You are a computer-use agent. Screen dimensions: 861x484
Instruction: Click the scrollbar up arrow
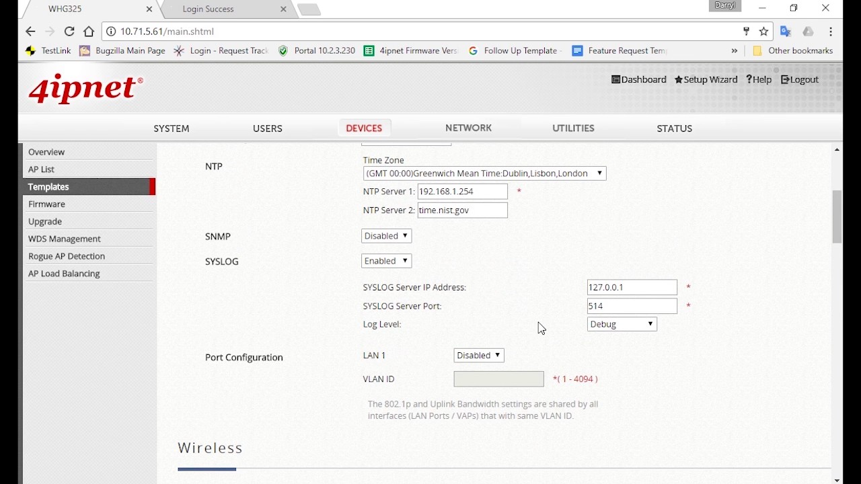click(837, 149)
